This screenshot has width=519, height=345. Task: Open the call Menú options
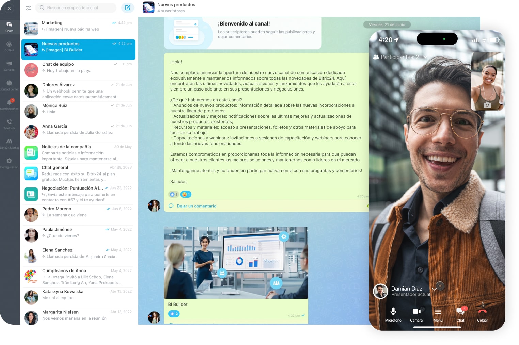(x=438, y=314)
